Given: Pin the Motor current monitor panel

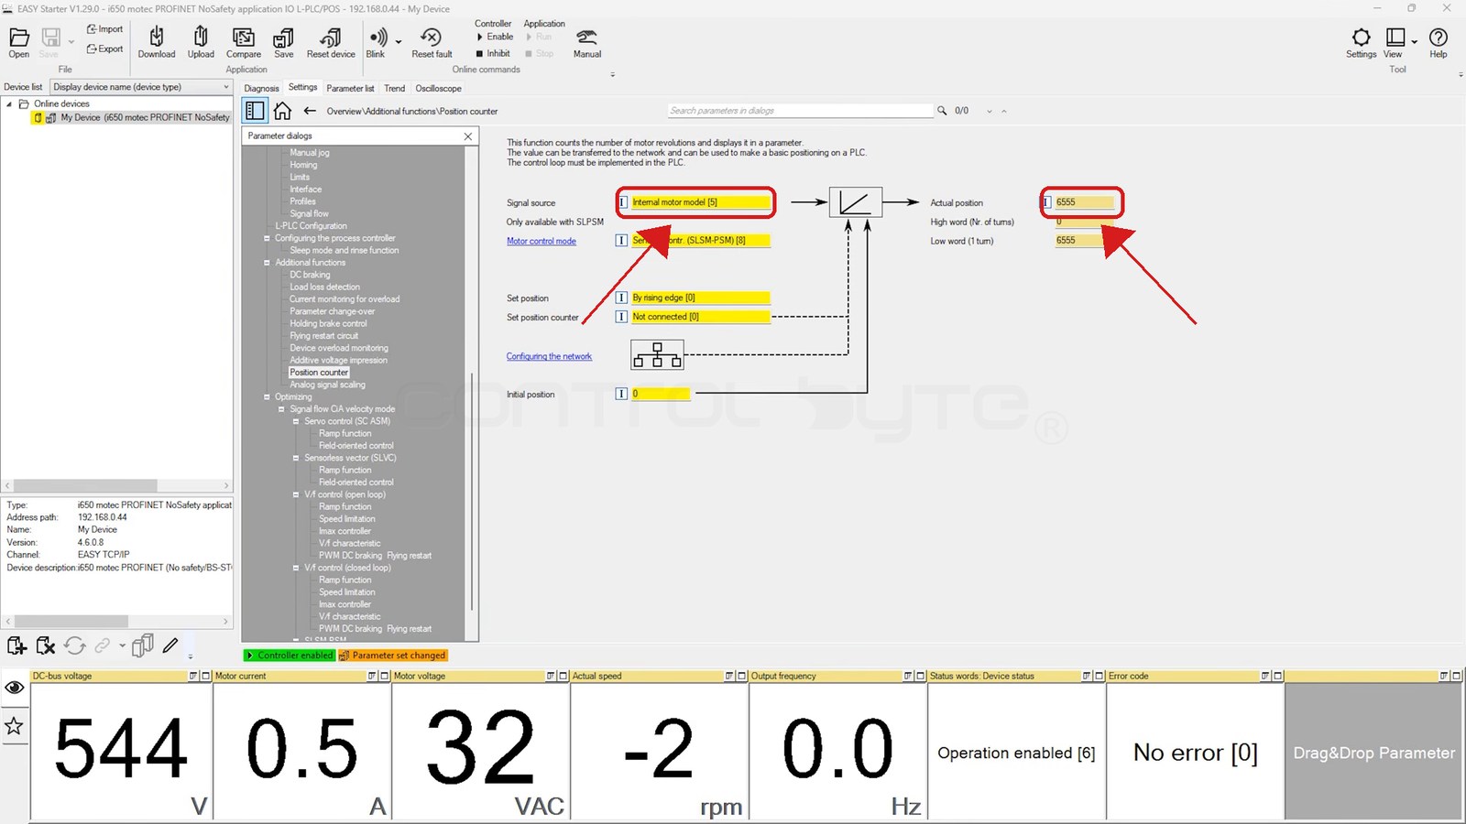Looking at the screenshot, I should [372, 676].
